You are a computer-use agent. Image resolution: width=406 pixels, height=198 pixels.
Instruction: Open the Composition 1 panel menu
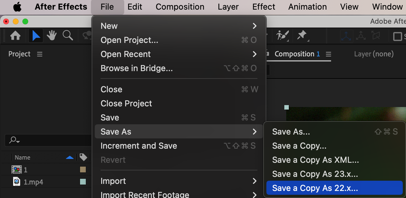[328, 54]
